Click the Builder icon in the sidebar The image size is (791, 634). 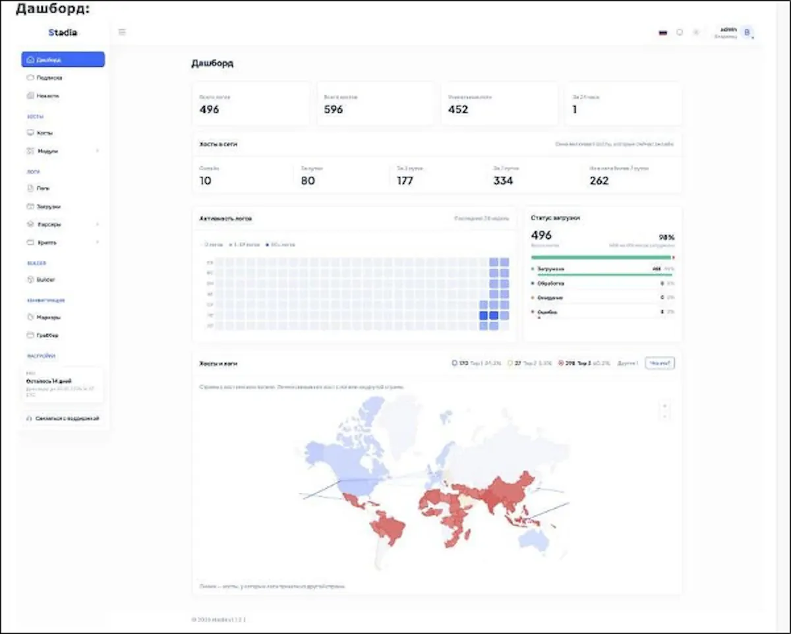(30, 279)
